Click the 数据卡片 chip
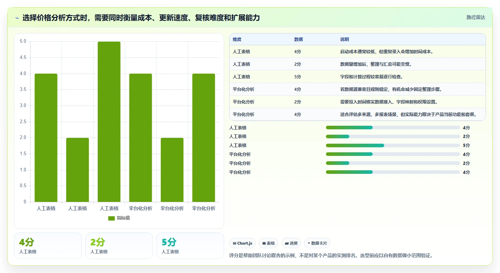The width and height of the screenshot is (500, 273). (x=317, y=243)
